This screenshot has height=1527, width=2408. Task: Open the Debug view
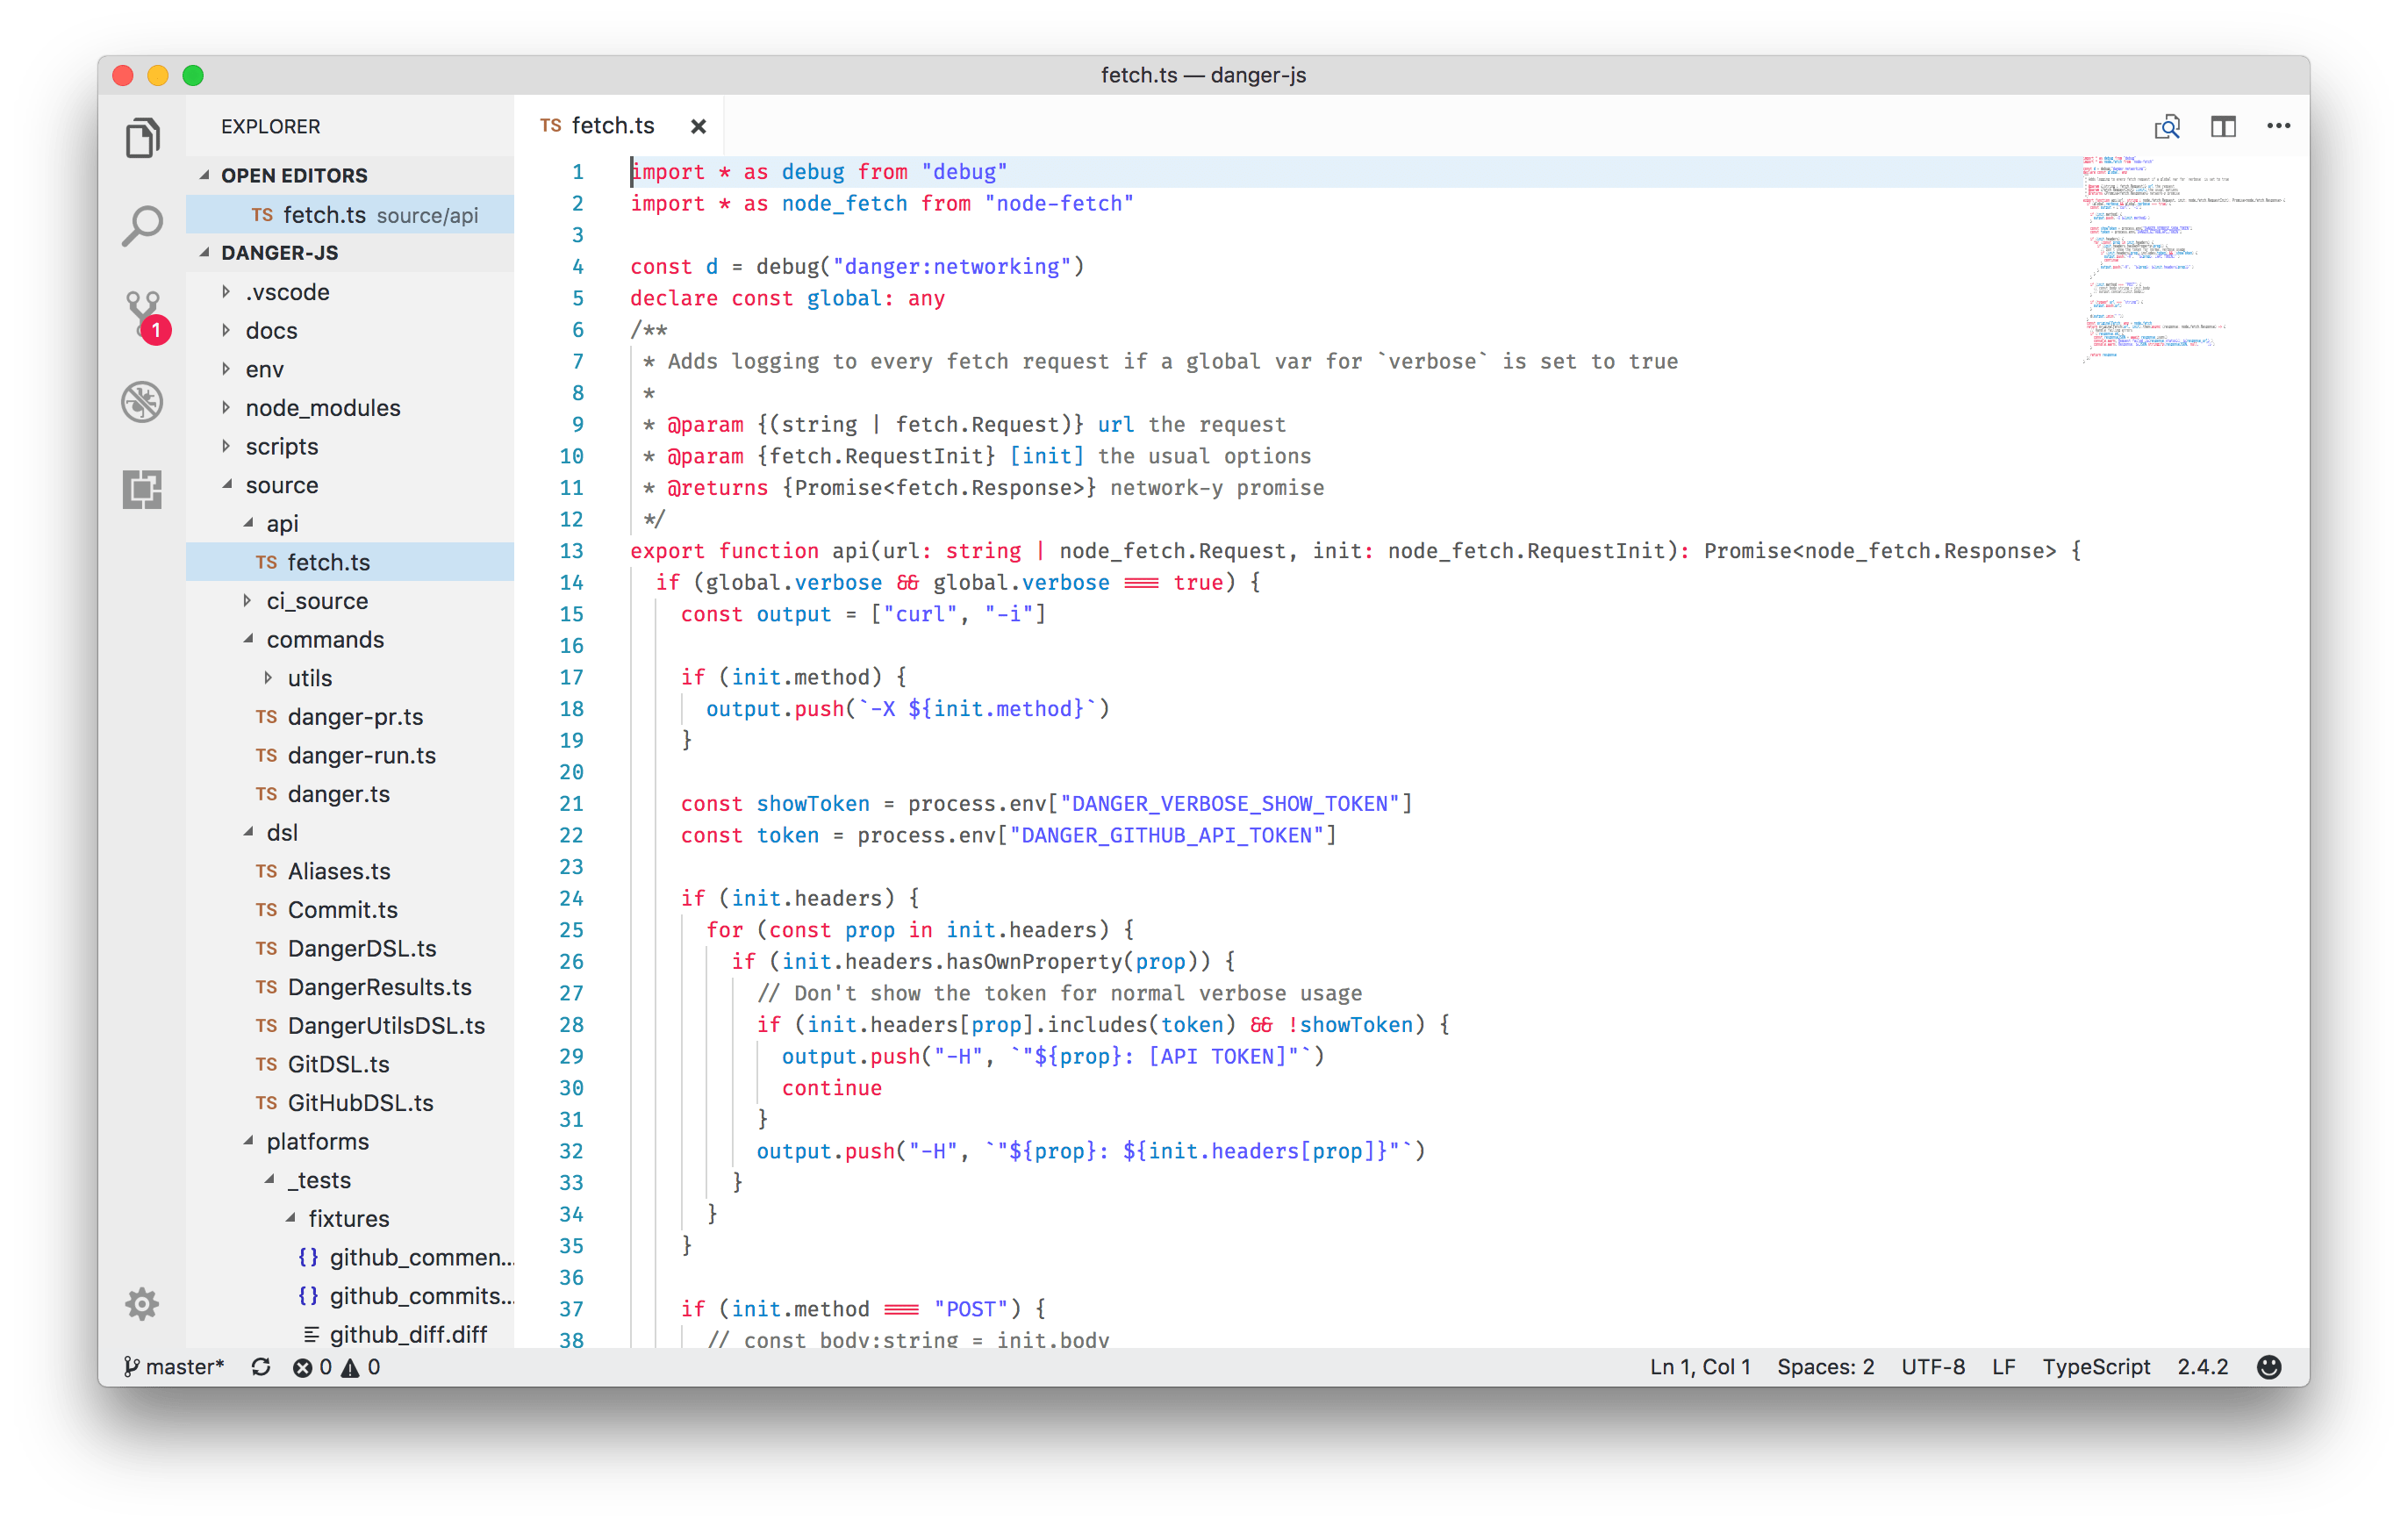[x=142, y=401]
